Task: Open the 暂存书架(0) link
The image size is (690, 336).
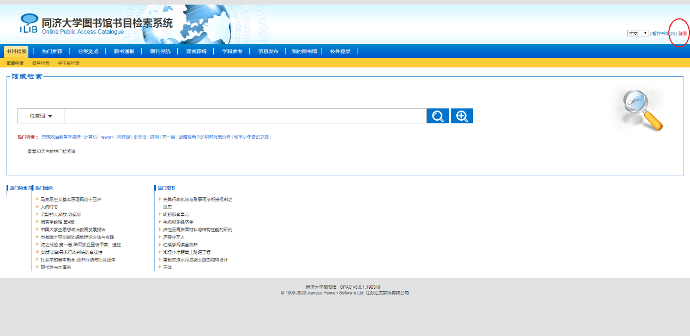Action: click(663, 34)
